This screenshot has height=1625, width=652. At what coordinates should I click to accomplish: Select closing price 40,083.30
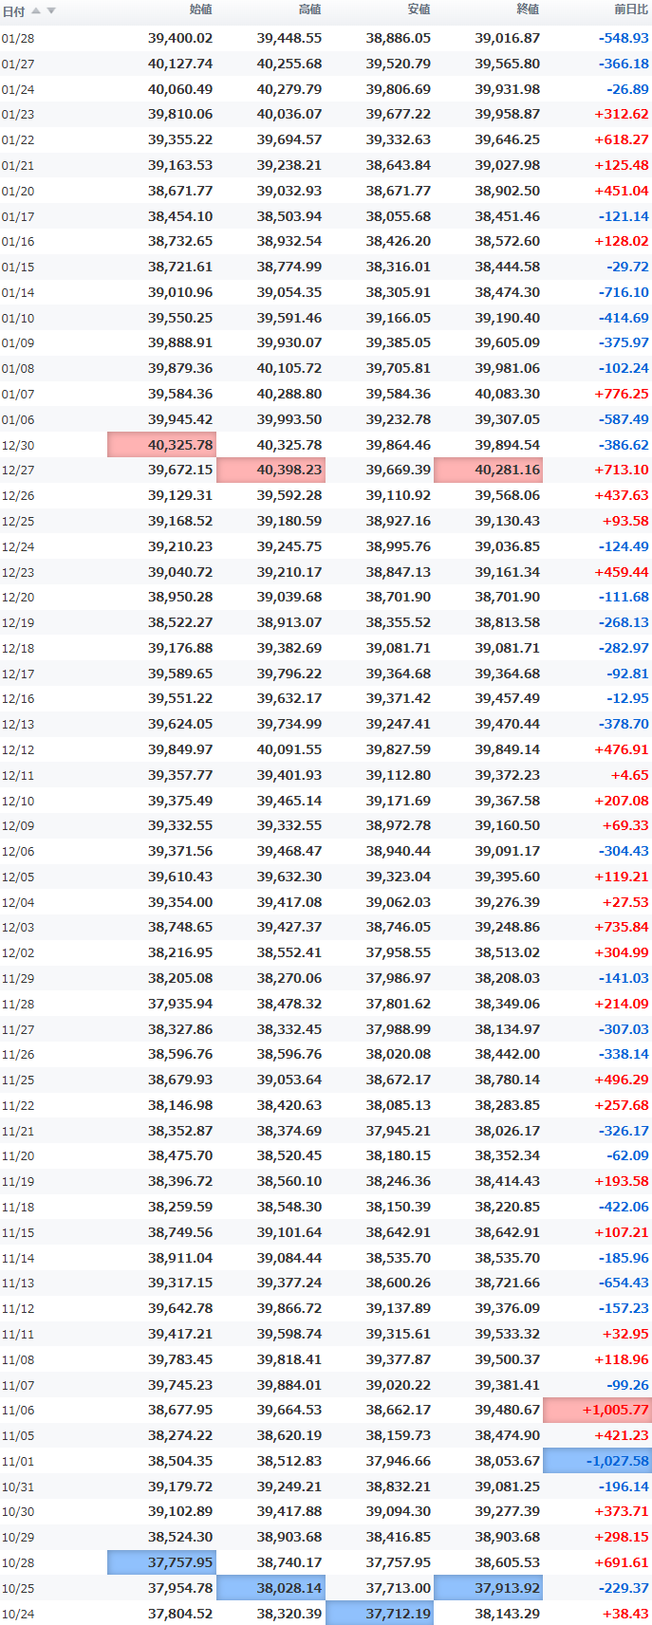click(508, 394)
